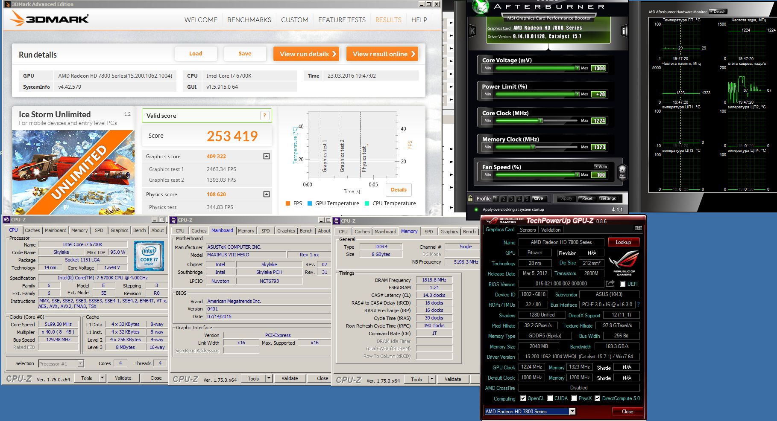Click the MSI Afterburner dragon logo
Image resolution: width=777 pixels, height=421 pixels.
click(x=480, y=6)
